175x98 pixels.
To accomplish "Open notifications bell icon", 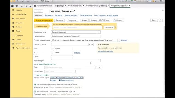I will (30, 6).
